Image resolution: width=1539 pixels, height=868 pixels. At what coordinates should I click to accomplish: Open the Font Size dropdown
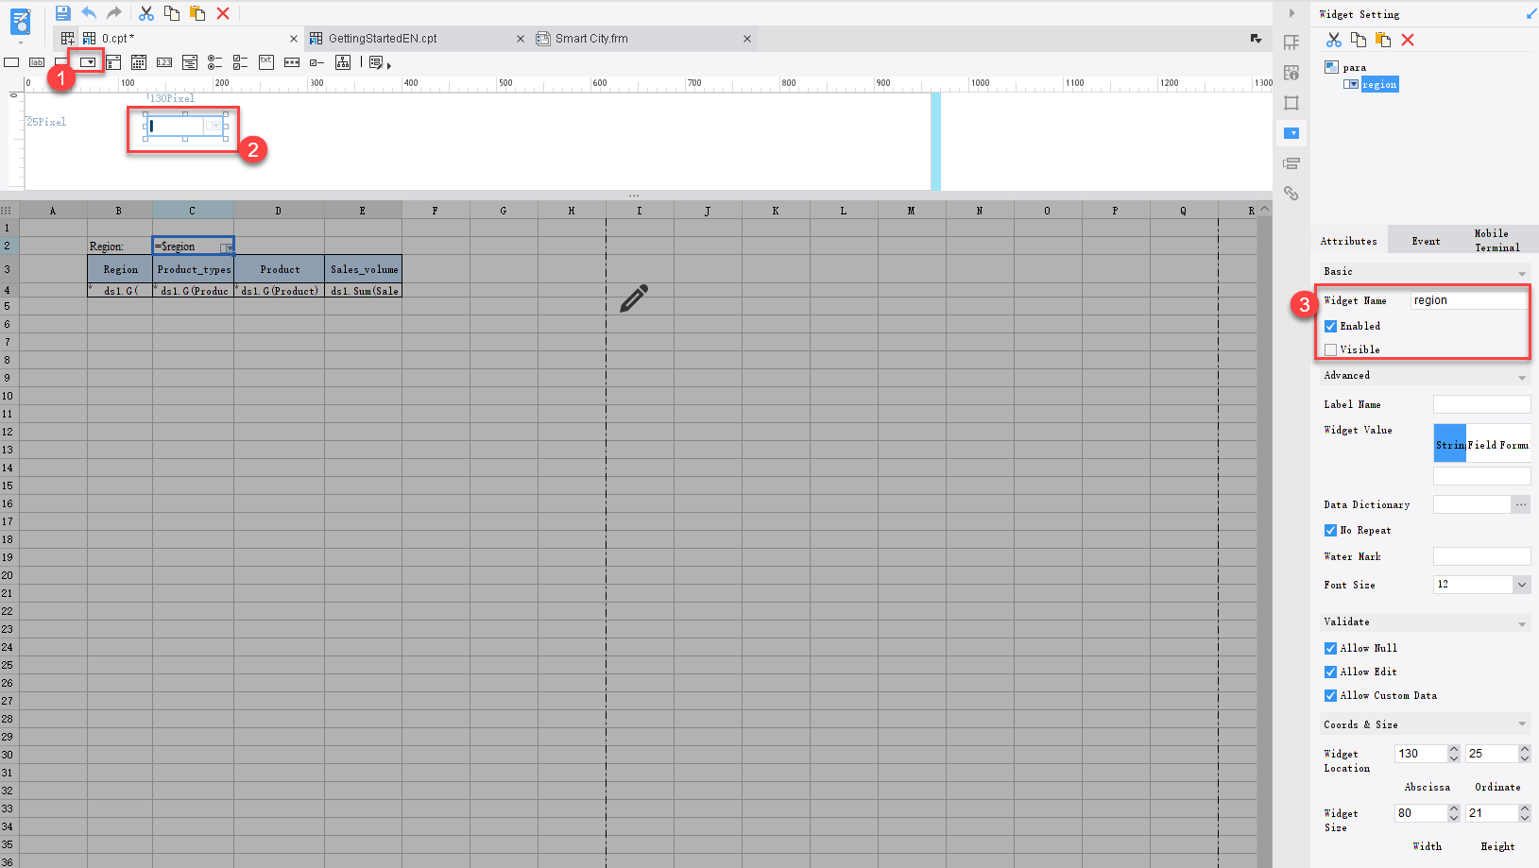click(1521, 584)
